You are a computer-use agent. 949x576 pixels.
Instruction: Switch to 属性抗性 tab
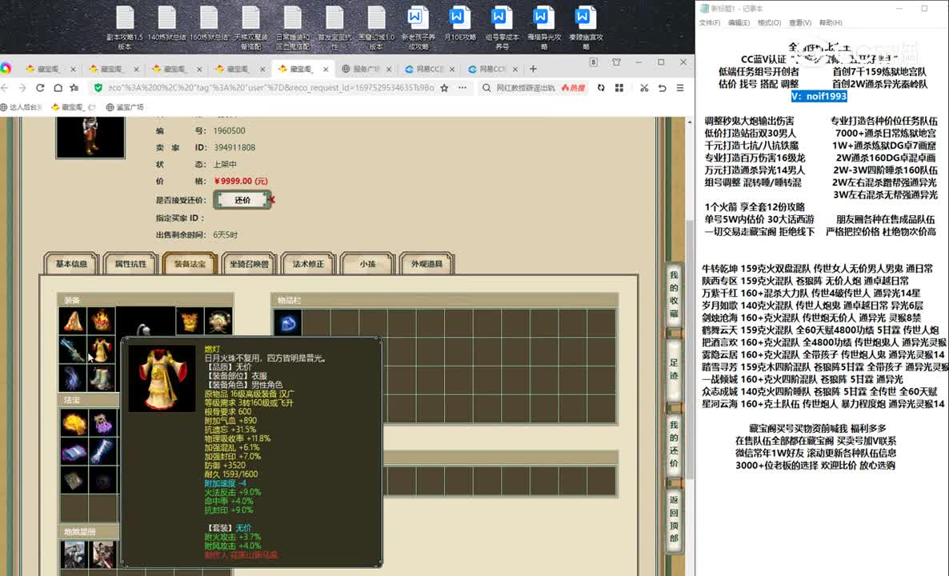130,264
